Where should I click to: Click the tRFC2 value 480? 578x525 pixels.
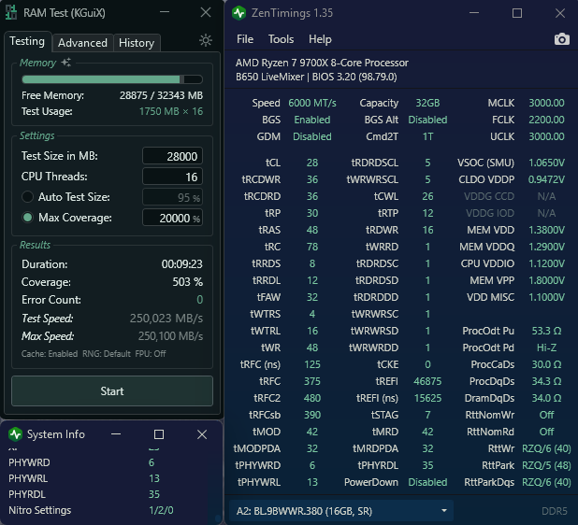click(311, 398)
